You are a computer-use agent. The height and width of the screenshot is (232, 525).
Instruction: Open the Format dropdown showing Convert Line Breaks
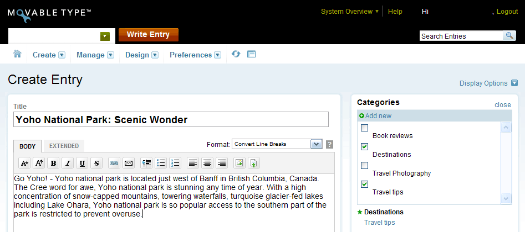(x=277, y=144)
